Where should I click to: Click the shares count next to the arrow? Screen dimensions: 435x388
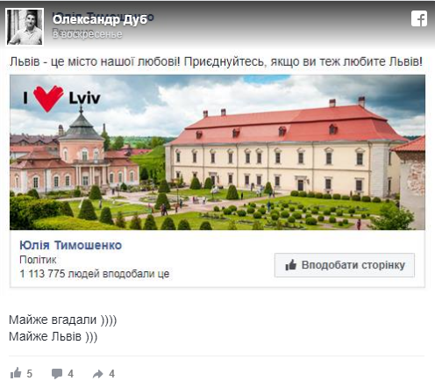(x=111, y=374)
